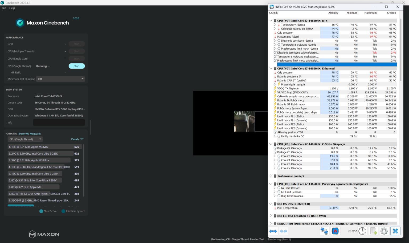Click the Średnio column header

391,13
